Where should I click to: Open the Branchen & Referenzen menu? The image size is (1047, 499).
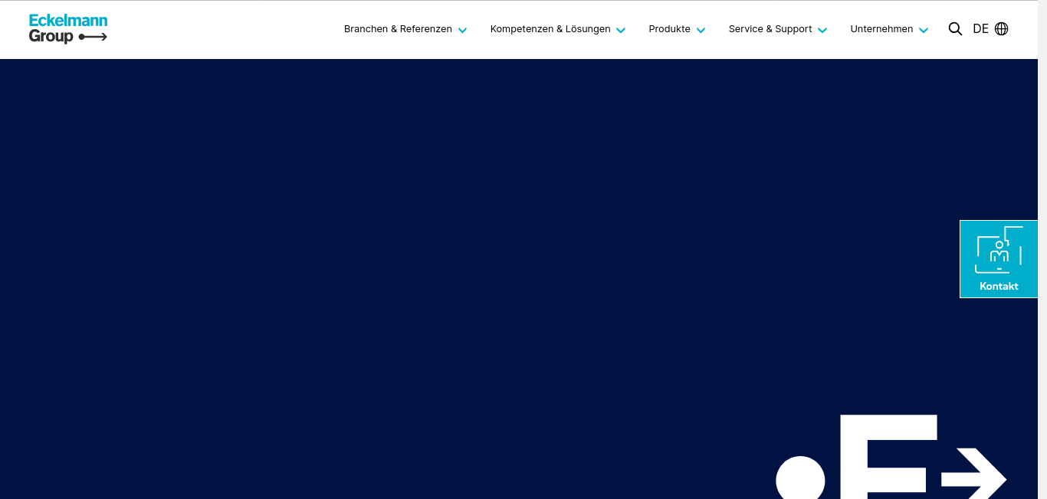point(398,29)
